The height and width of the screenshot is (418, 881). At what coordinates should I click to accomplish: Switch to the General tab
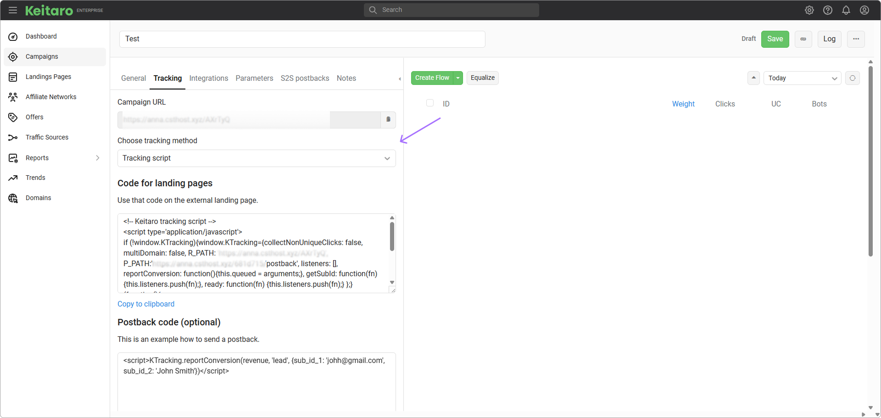click(134, 78)
